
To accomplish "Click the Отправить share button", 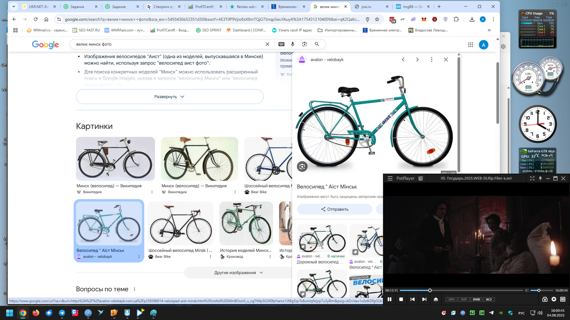I will click(335, 209).
